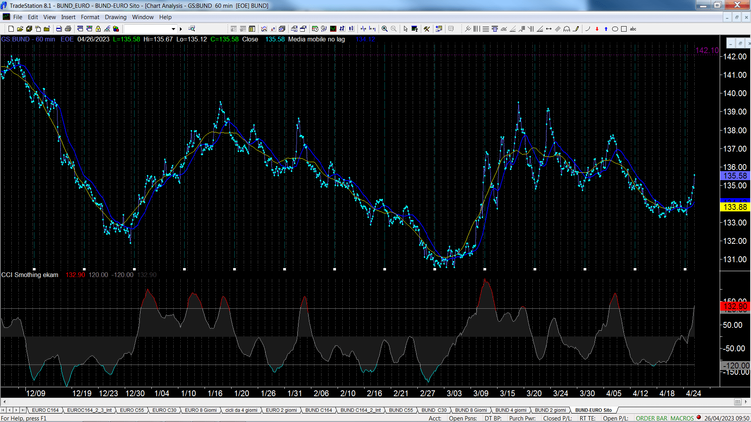Open the Insert menu
751x422 pixels.
[68, 17]
